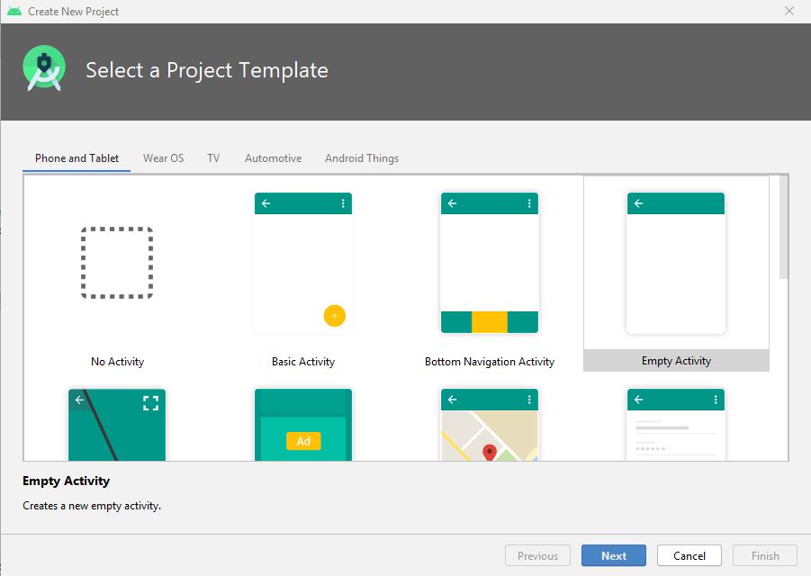
Task: Click the yellow Ad badge
Action: (x=303, y=441)
